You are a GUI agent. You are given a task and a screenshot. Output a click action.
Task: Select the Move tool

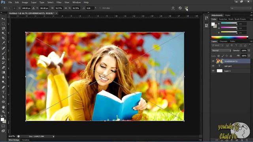point(3,19)
